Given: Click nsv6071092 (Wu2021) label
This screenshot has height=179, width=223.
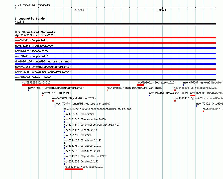Looking at the screenshot, I should (78, 135).
